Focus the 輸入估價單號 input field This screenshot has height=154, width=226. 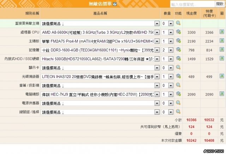coord(192,4)
